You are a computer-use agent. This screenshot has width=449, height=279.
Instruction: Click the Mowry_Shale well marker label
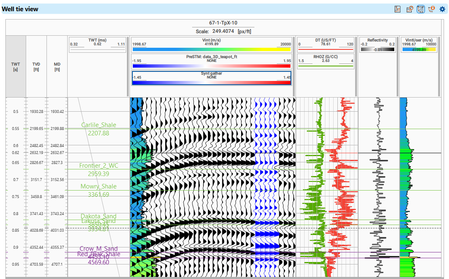99,186
